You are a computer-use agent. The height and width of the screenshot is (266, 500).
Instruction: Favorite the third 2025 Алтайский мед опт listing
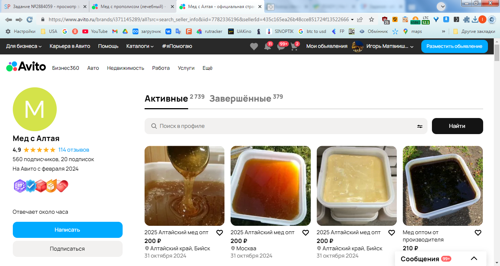point(392,233)
